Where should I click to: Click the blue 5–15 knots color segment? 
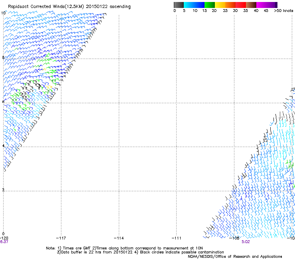[x=194, y=5]
